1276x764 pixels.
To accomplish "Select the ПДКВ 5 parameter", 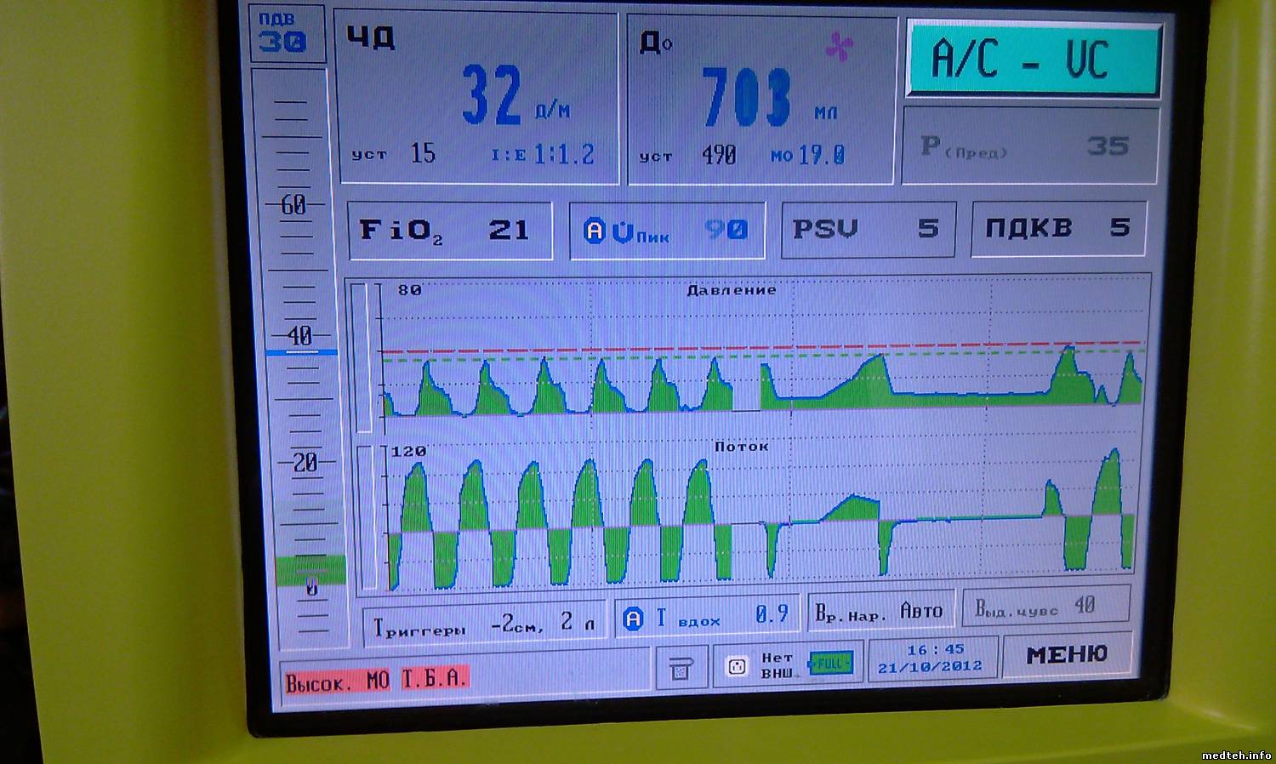I will pos(1058,229).
